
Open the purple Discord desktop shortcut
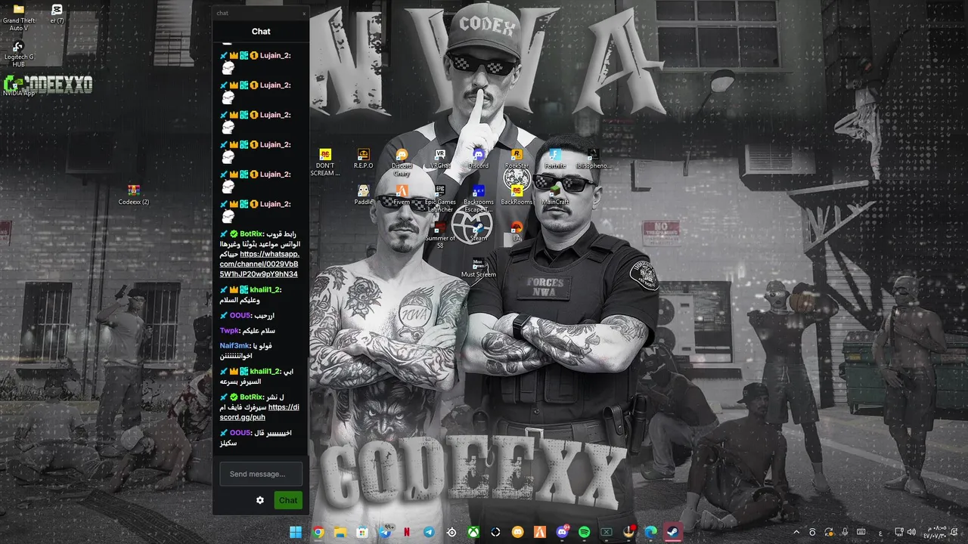click(x=478, y=159)
